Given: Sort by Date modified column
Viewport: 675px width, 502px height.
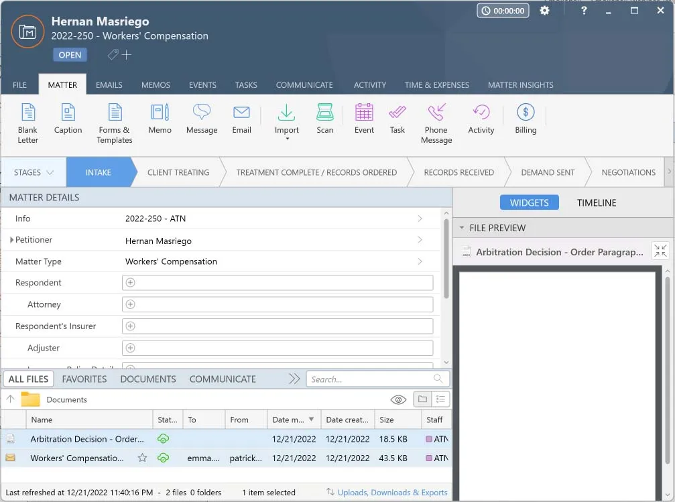Looking at the screenshot, I should pyautogui.click(x=294, y=420).
